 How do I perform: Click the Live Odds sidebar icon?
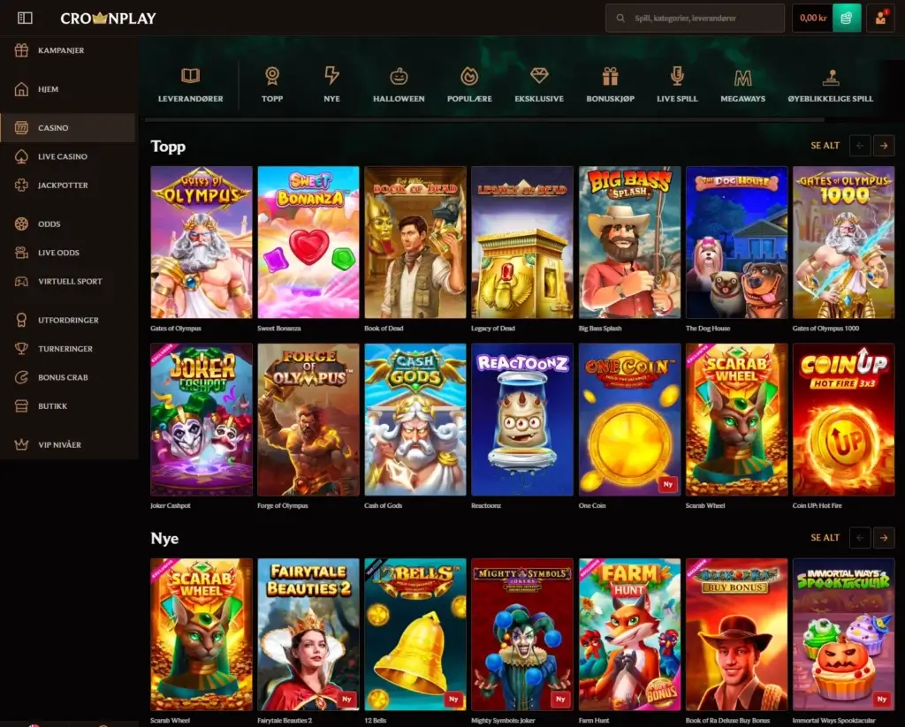[21, 253]
